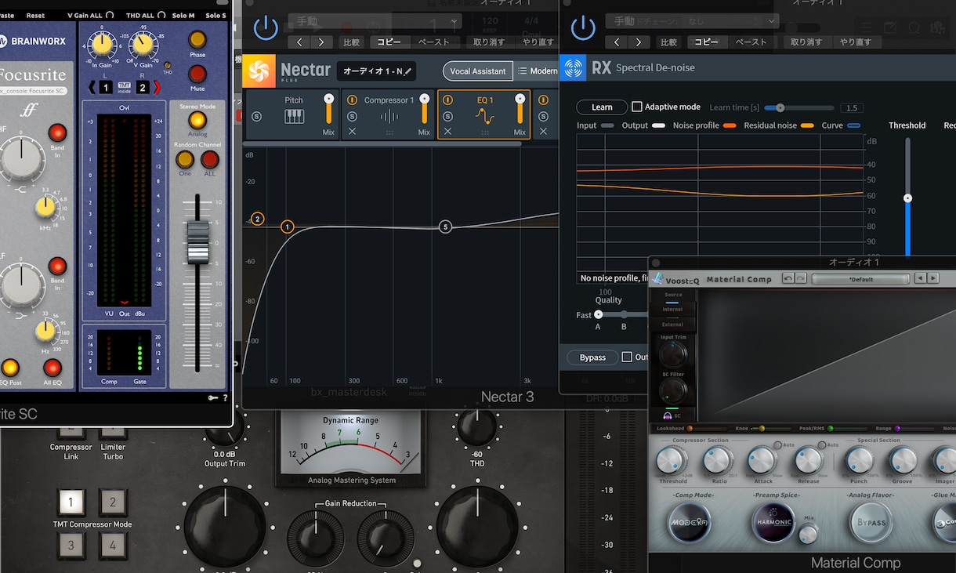Viewport: 956px width, 573px height.
Task: Click やり直す in Nectar header
Action: (x=538, y=42)
